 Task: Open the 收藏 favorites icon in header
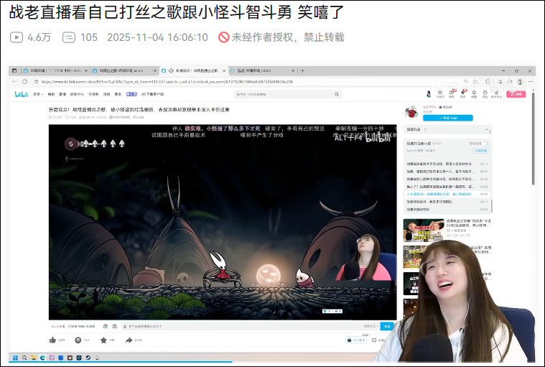(474, 94)
